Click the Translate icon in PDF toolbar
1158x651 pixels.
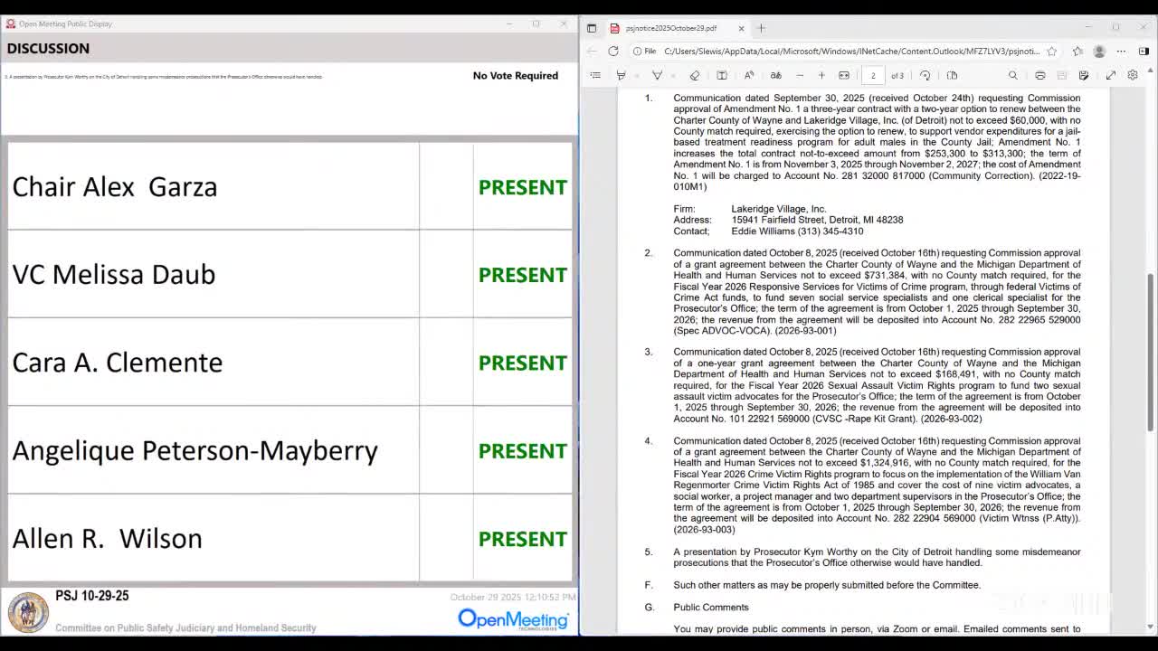click(775, 75)
